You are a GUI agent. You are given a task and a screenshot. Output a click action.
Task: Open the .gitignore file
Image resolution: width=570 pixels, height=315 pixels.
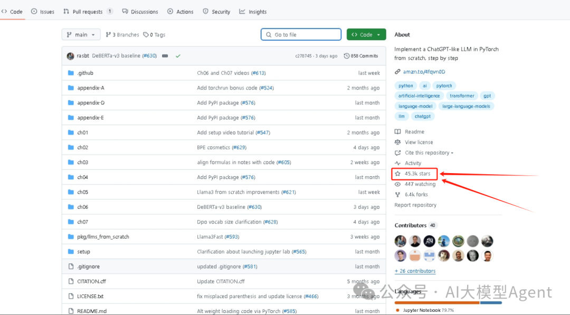[x=88, y=266]
